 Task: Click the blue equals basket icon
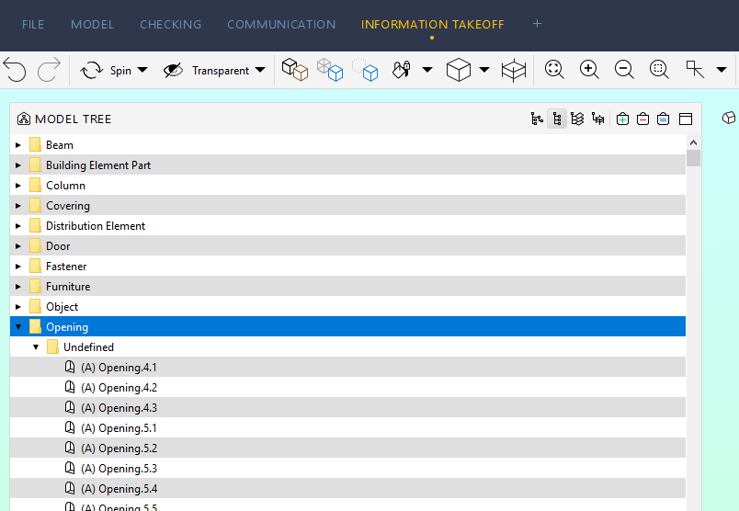point(663,119)
